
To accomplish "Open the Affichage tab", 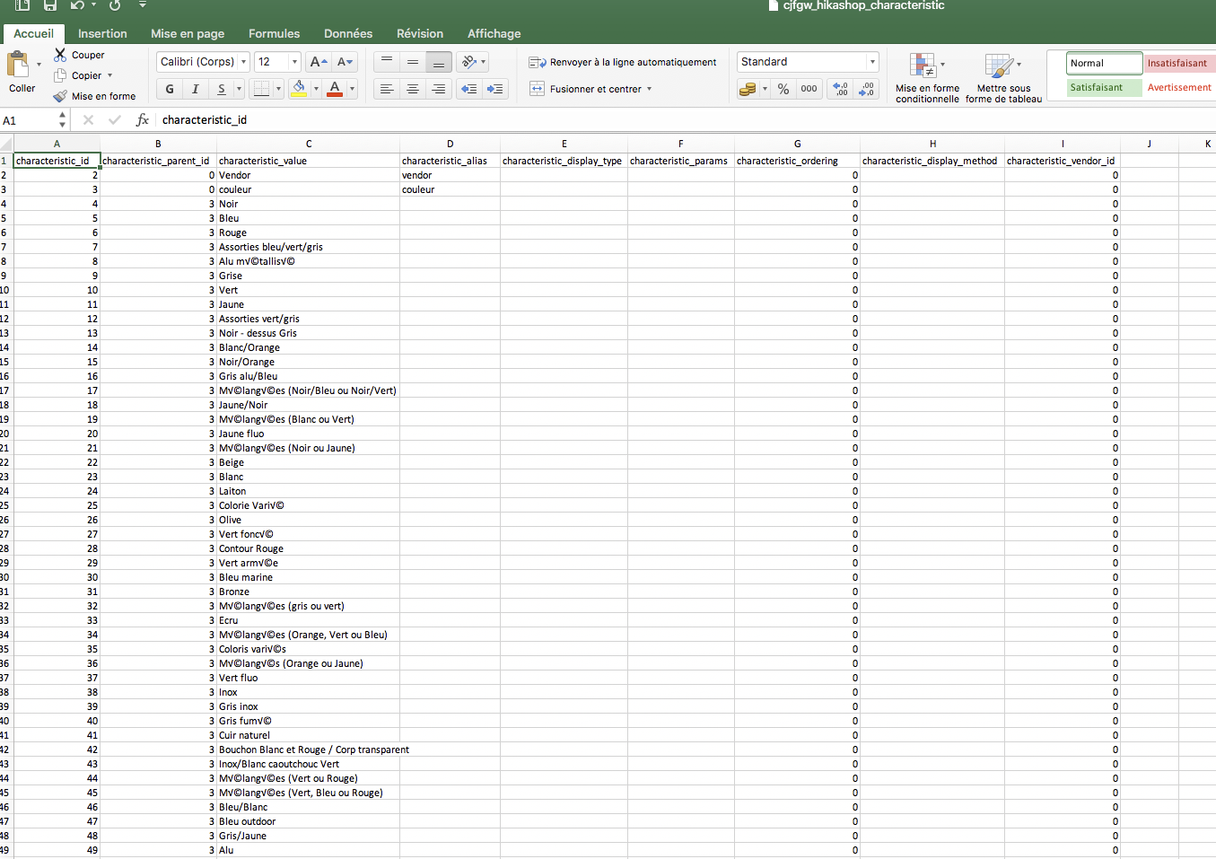I will point(494,33).
